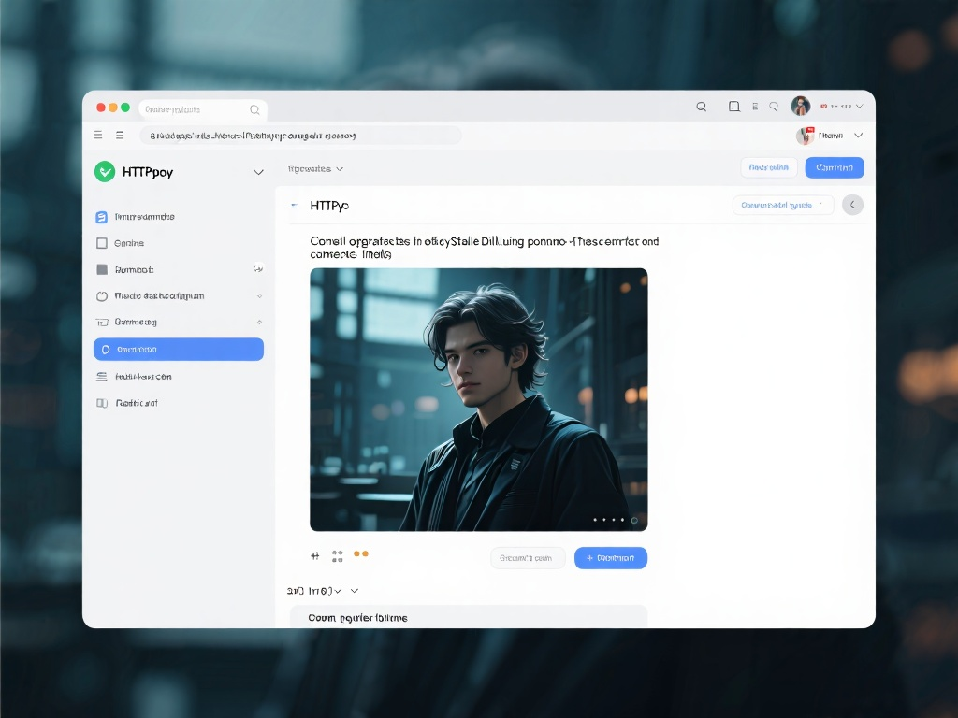The width and height of the screenshot is (958, 718).
Task: Click the square page icon in the top toolbar
Action: (x=734, y=107)
